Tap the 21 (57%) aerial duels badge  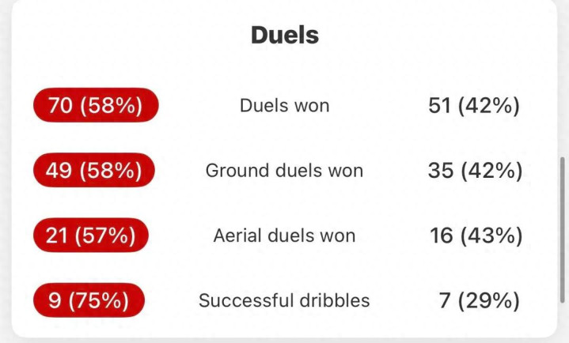click(91, 235)
